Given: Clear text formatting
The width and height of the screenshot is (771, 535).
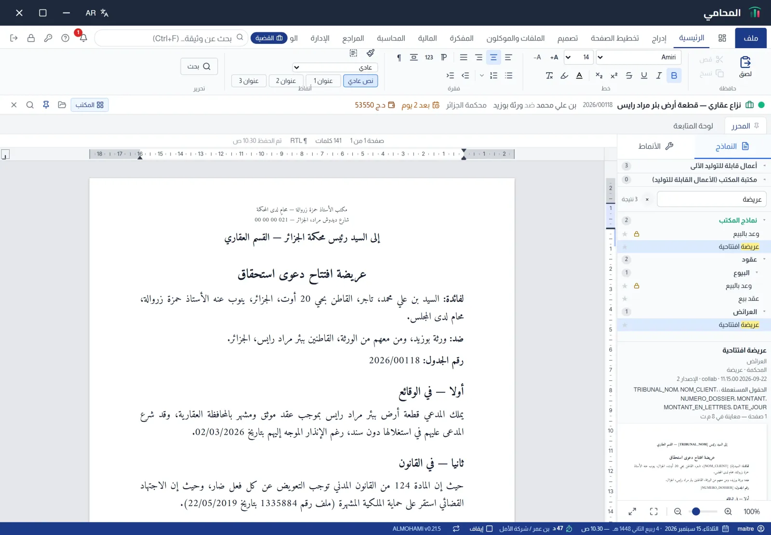Looking at the screenshot, I should pyautogui.click(x=549, y=76).
